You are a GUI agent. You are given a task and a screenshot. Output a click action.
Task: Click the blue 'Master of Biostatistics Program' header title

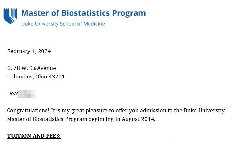(x=83, y=13)
